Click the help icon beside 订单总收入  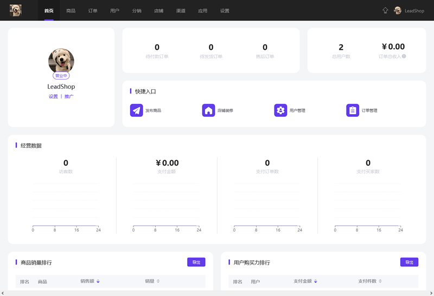pyautogui.click(x=404, y=56)
